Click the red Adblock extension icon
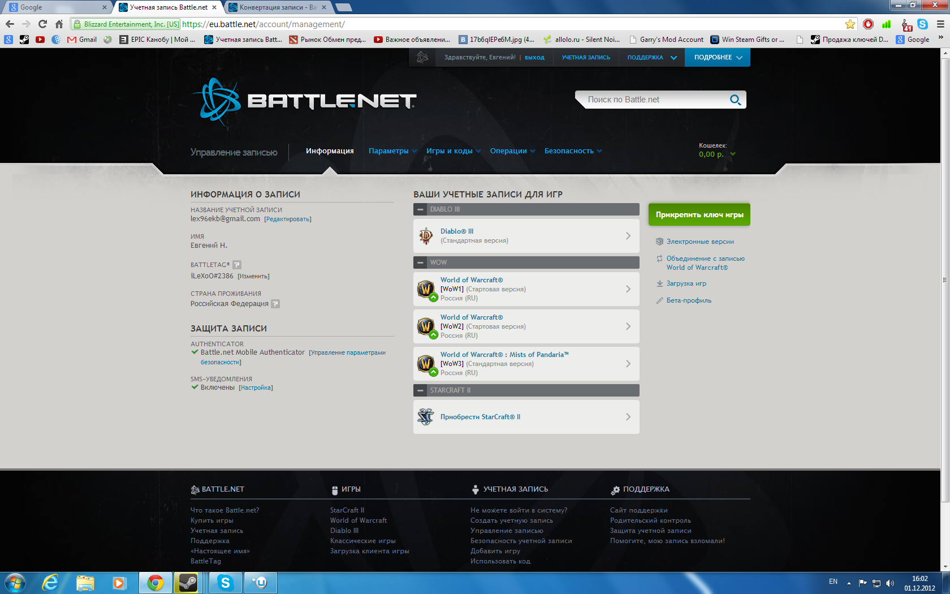This screenshot has width=950, height=594. (869, 24)
